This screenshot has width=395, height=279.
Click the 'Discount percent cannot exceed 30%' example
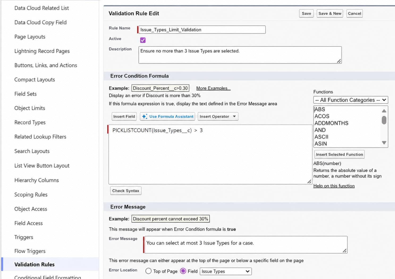point(171,219)
